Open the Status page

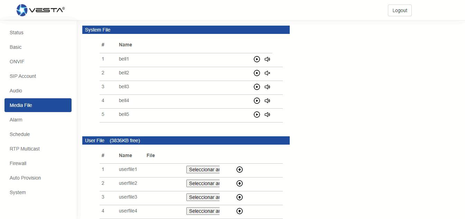point(17,33)
